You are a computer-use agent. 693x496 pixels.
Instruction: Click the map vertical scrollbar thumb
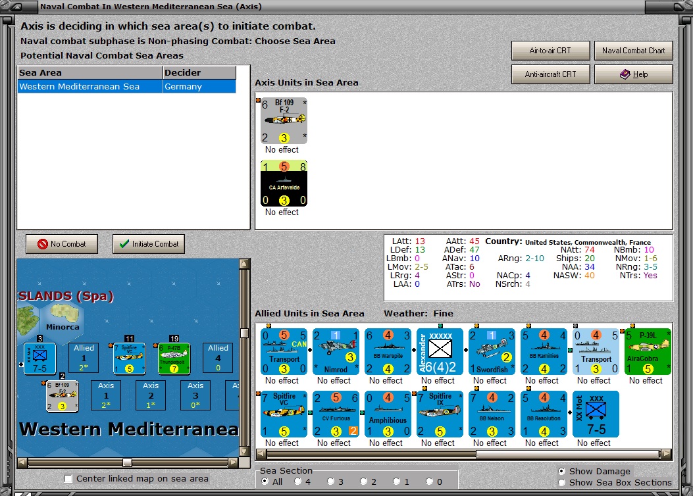tap(244, 333)
